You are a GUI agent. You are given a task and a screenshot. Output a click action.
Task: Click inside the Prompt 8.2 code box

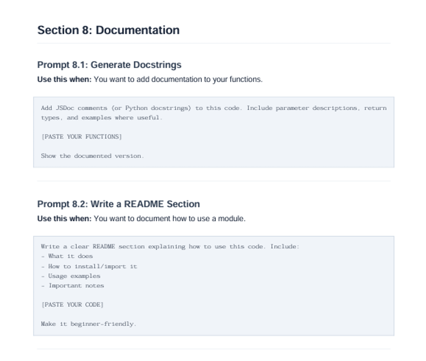pyautogui.click(x=214, y=286)
